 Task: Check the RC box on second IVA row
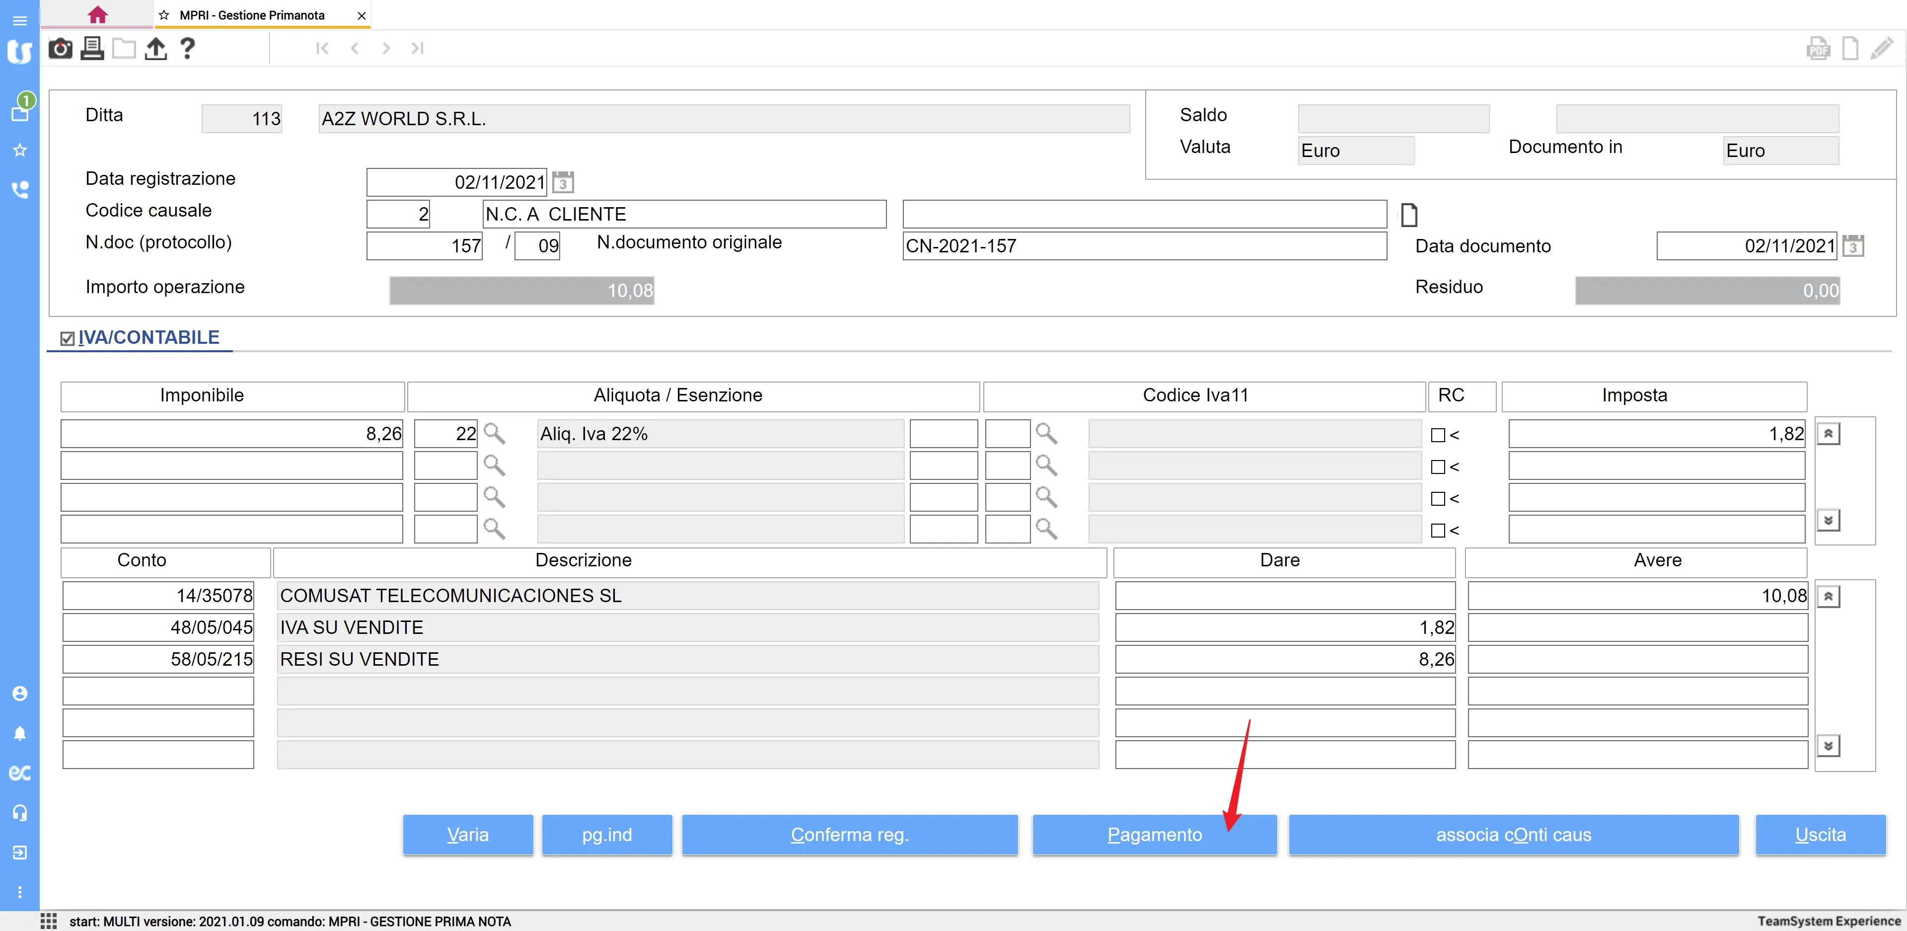coord(1438,467)
